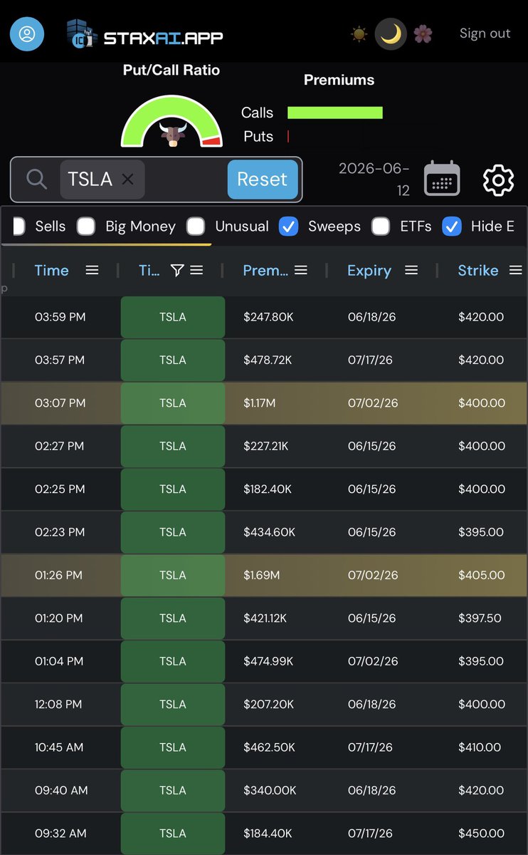Open the calendar date picker icon
The image size is (528, 855).
(442, 179)
